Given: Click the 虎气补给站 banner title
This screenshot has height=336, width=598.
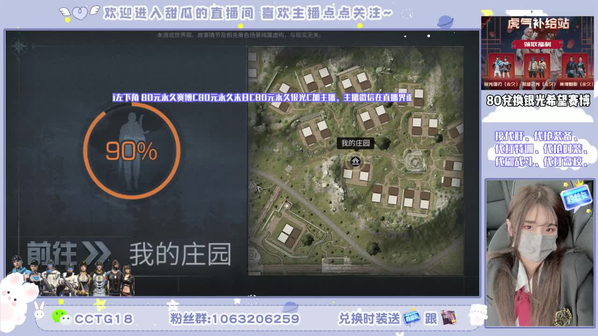Looking at the screenshot, I should [538, 24].
